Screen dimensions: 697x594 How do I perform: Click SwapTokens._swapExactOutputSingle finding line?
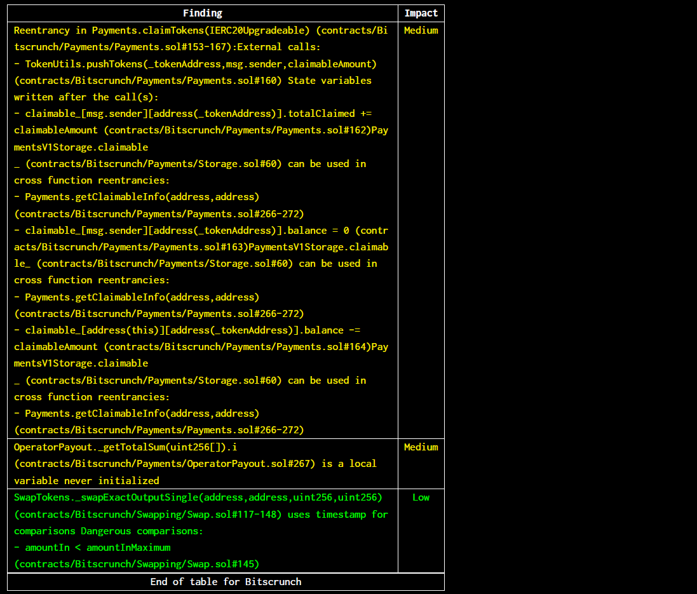click(x=198, y=497)
